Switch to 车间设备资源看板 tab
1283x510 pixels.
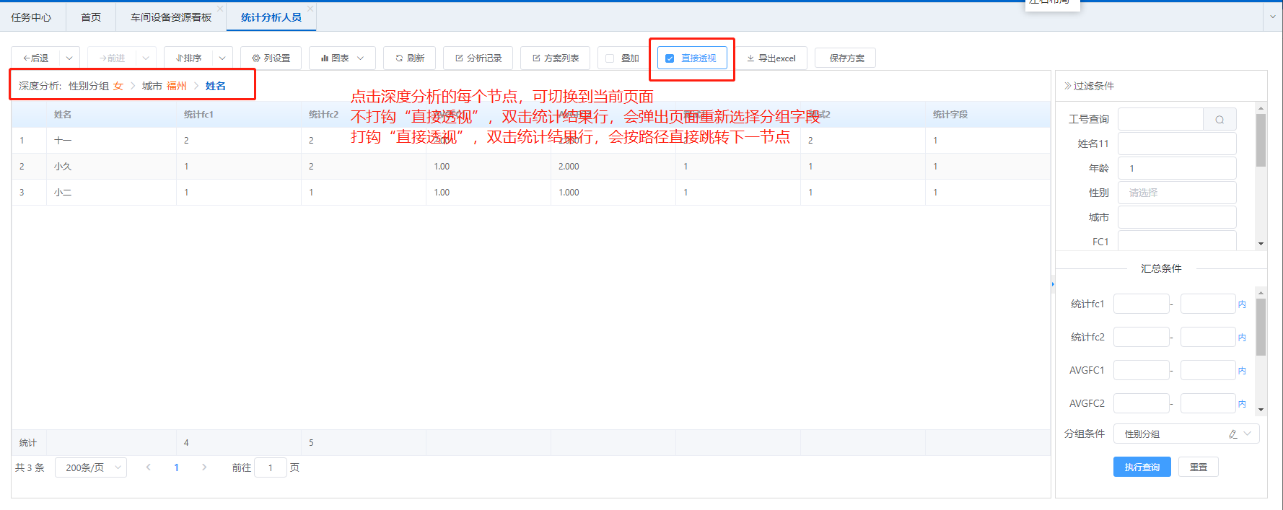pyautogui.click(x=170, y=17)
